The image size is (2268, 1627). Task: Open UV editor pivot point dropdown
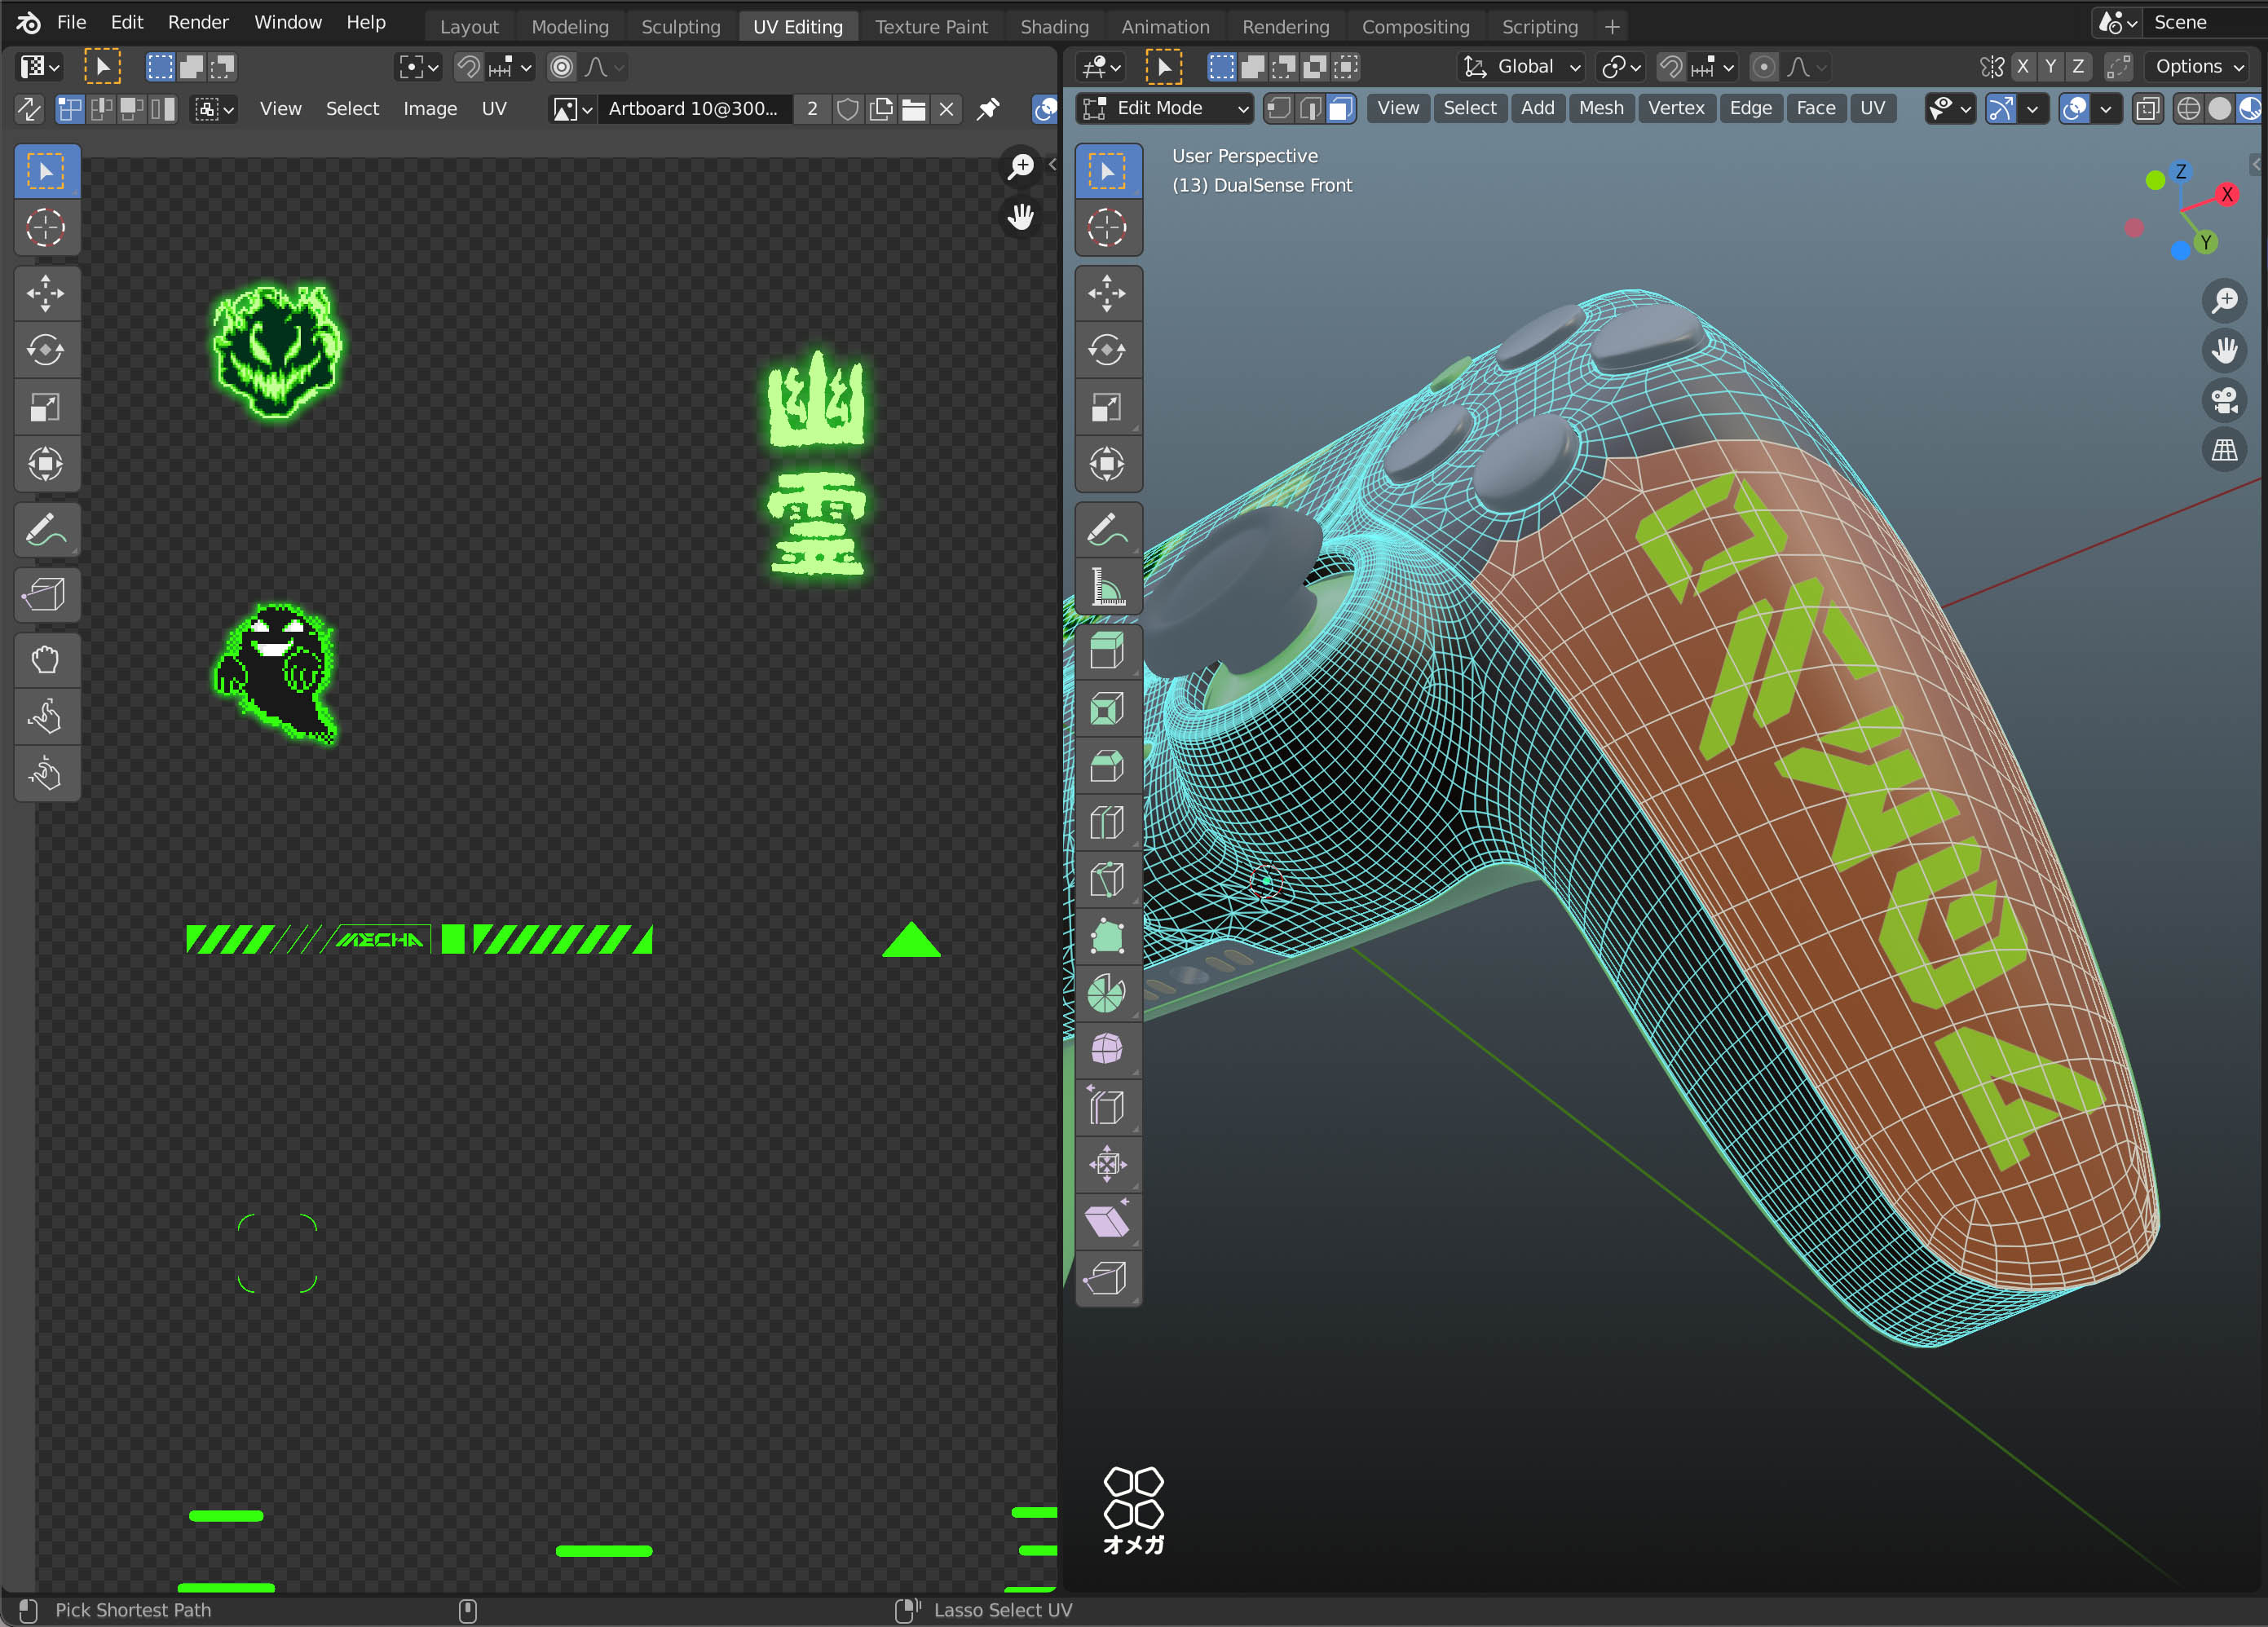pos(419,67)
